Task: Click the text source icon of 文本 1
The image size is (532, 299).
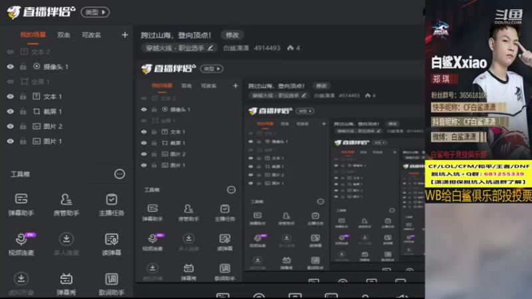Action: coord(37,96)
